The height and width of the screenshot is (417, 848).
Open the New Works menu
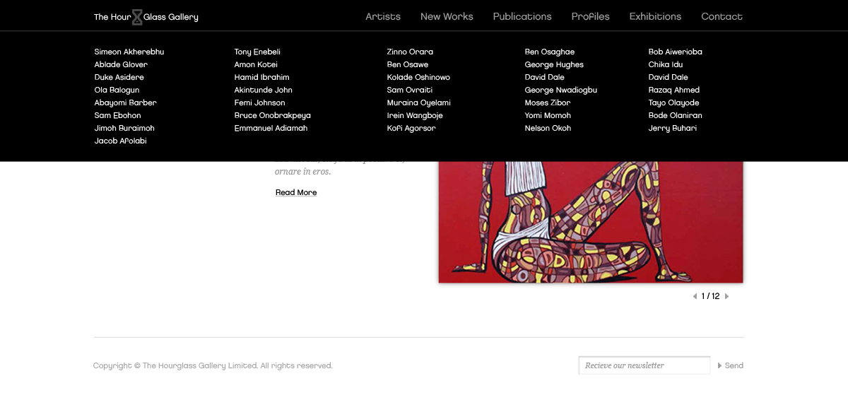[x=447, y=16]
